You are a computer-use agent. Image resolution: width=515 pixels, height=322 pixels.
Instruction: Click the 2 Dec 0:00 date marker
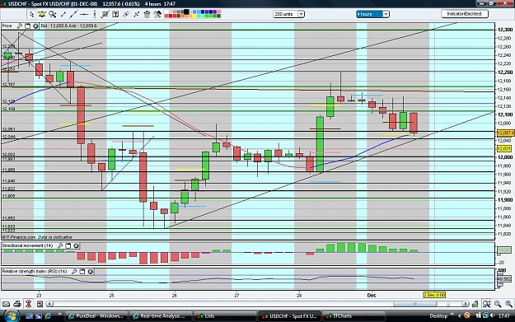pyautogui.click(x=434, y=295)
